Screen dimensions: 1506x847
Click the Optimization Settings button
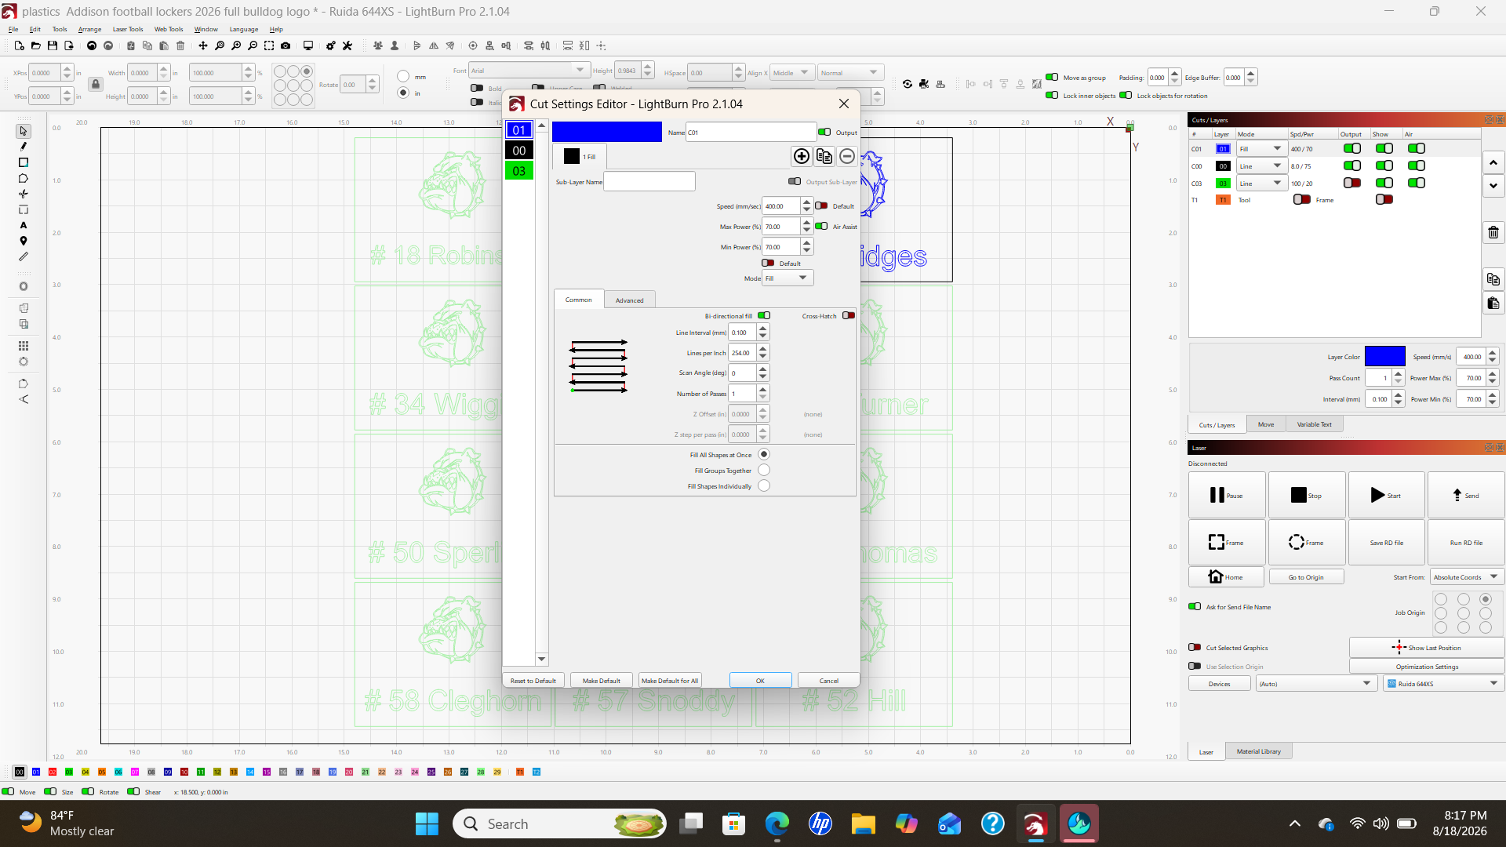point(1427,666)
